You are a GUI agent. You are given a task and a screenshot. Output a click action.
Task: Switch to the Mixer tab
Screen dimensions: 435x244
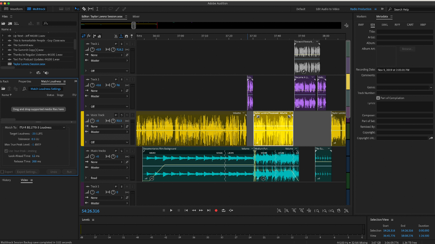(136, 16)
